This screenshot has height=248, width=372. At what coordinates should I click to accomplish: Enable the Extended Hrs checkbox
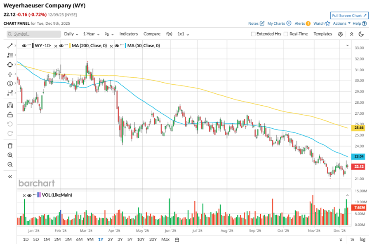[253, 34]
